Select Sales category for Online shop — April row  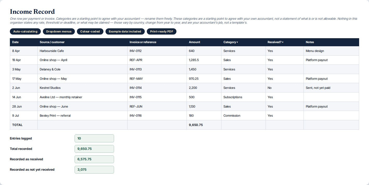click(243, 60)
